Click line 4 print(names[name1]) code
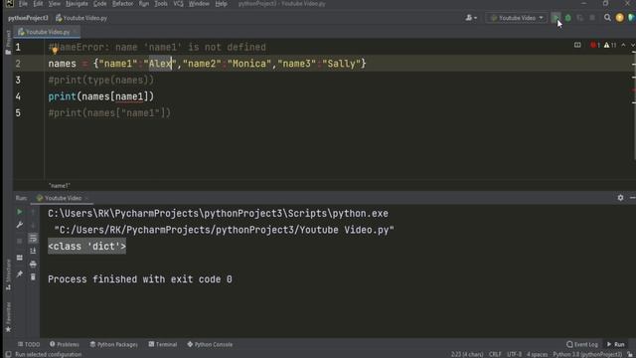Image resolution: width=636 pixels, height=358 pixels. point(101,96)
